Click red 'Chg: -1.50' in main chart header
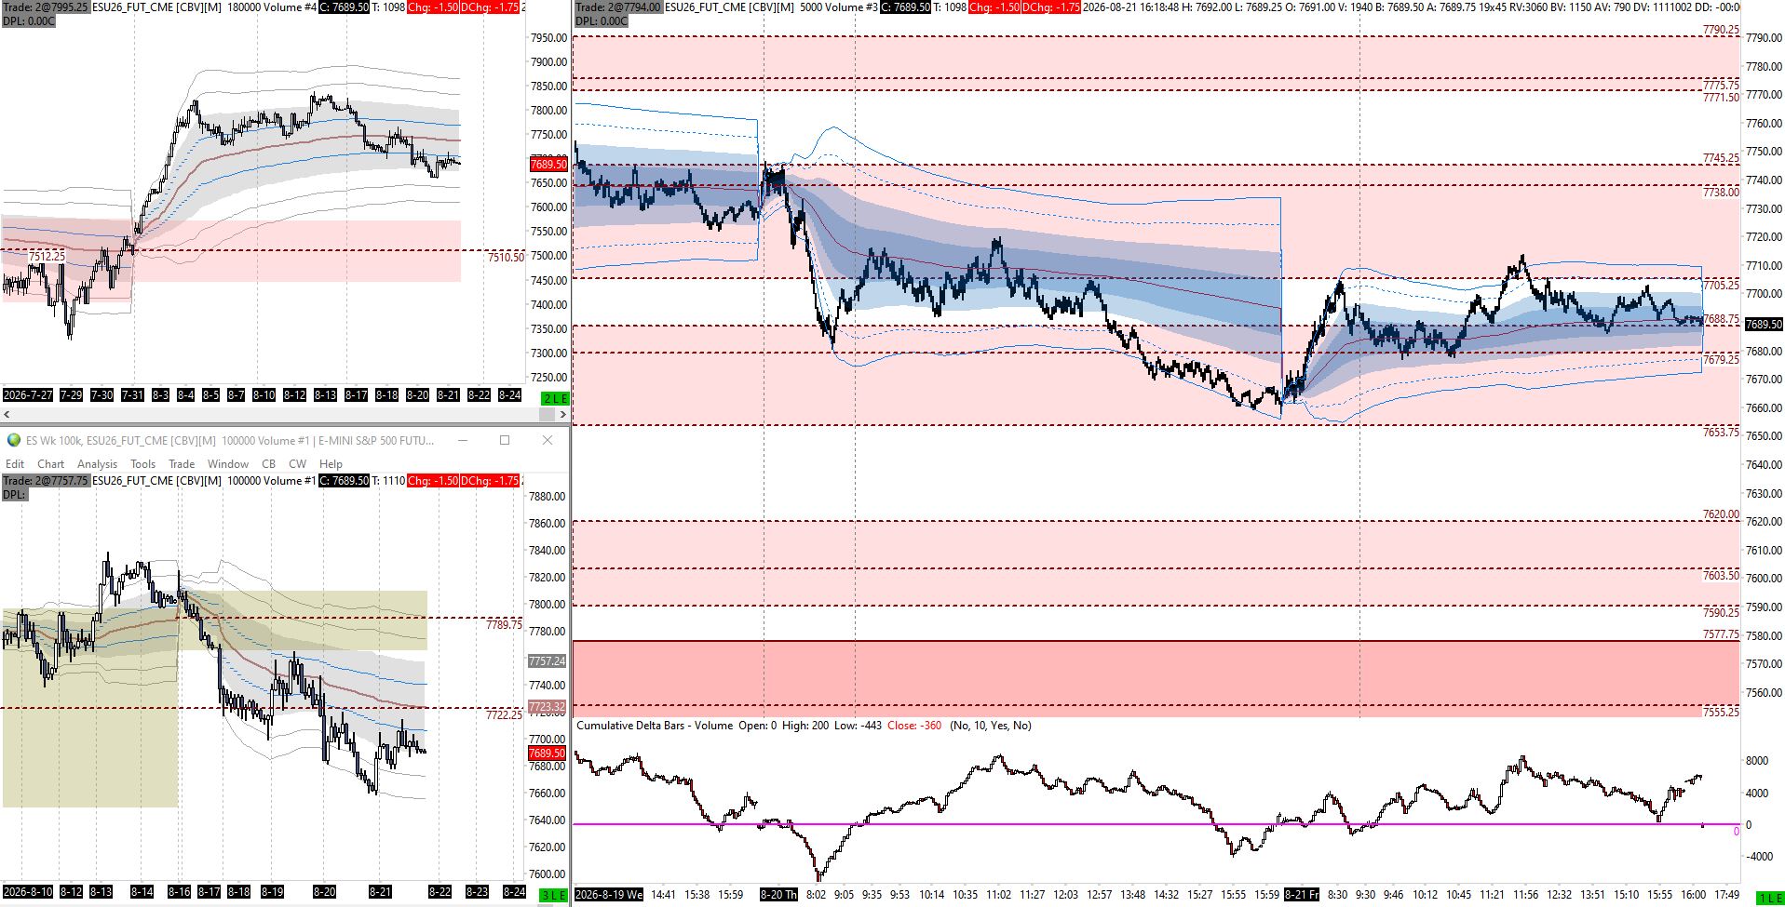The height and width of the screenshot is (907, 1785). [994, 7]
